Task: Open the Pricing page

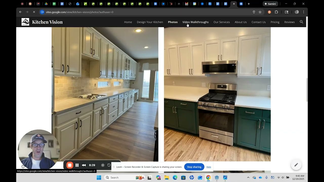Action: (275, 22)
